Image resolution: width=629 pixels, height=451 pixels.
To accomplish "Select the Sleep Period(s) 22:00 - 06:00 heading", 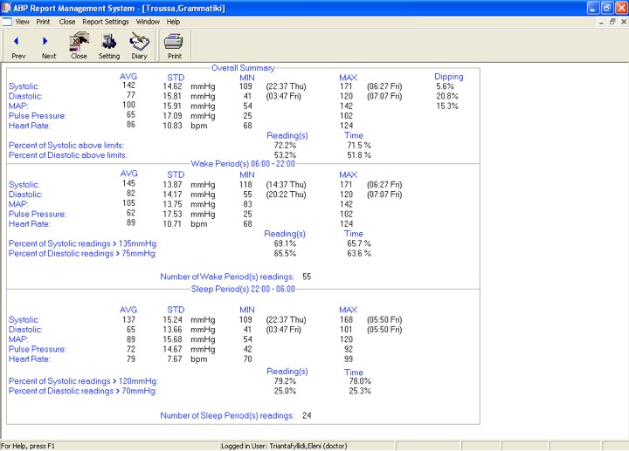I will (243, 289).
